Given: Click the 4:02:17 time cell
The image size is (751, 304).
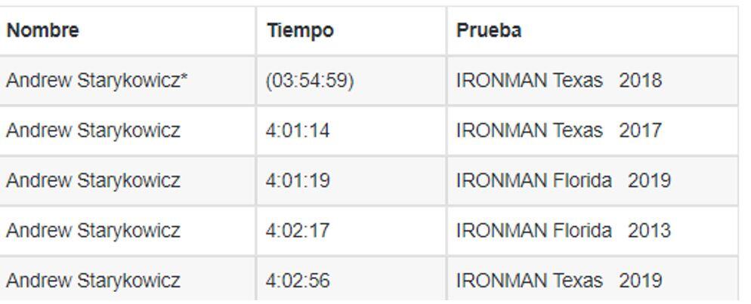Looking at the screenshot, I should pos(351,232).
